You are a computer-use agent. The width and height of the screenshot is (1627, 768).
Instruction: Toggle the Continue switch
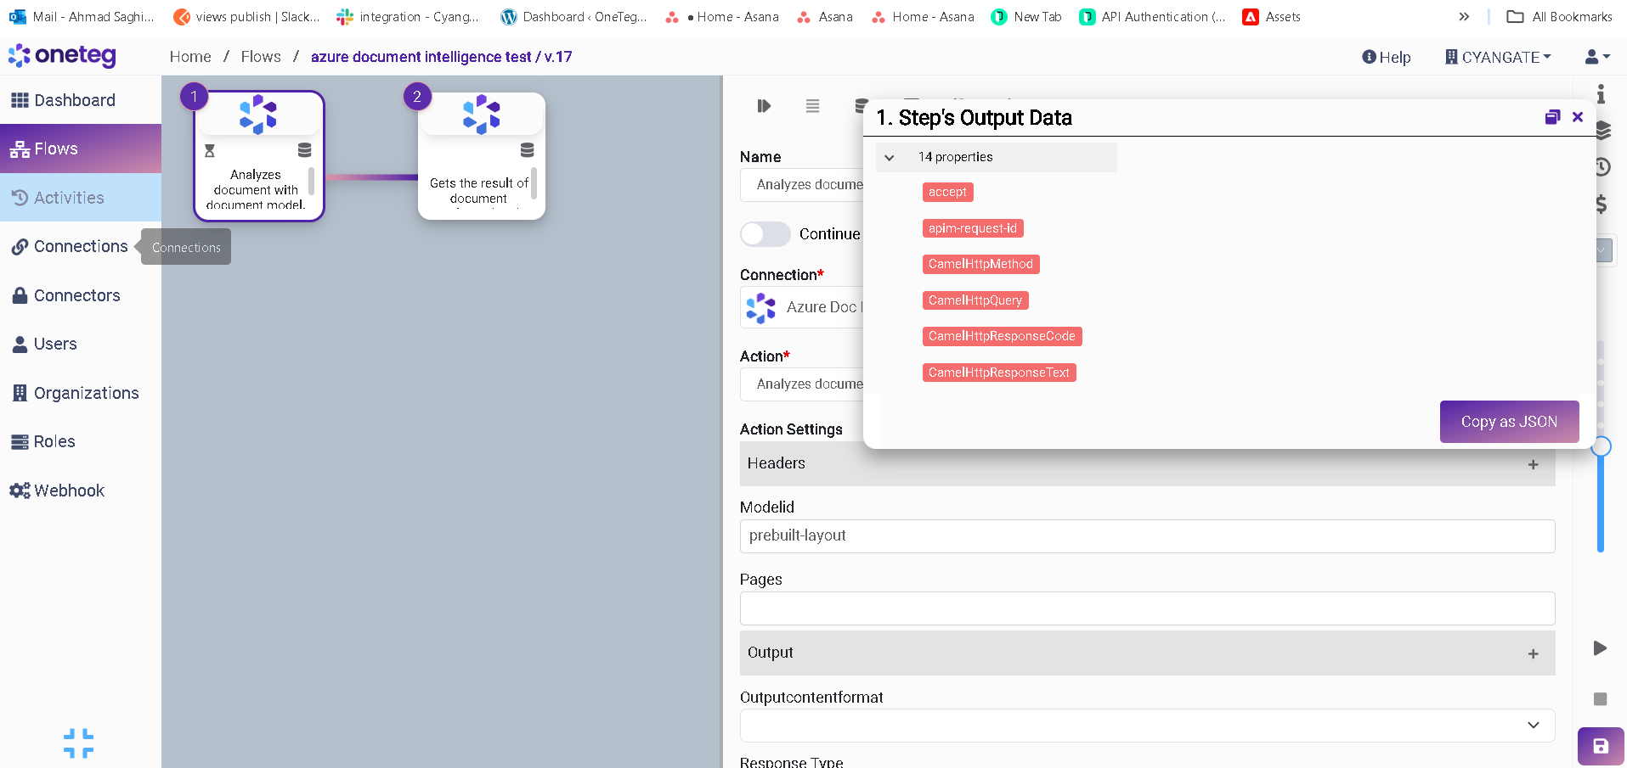[x=765, y=234]
